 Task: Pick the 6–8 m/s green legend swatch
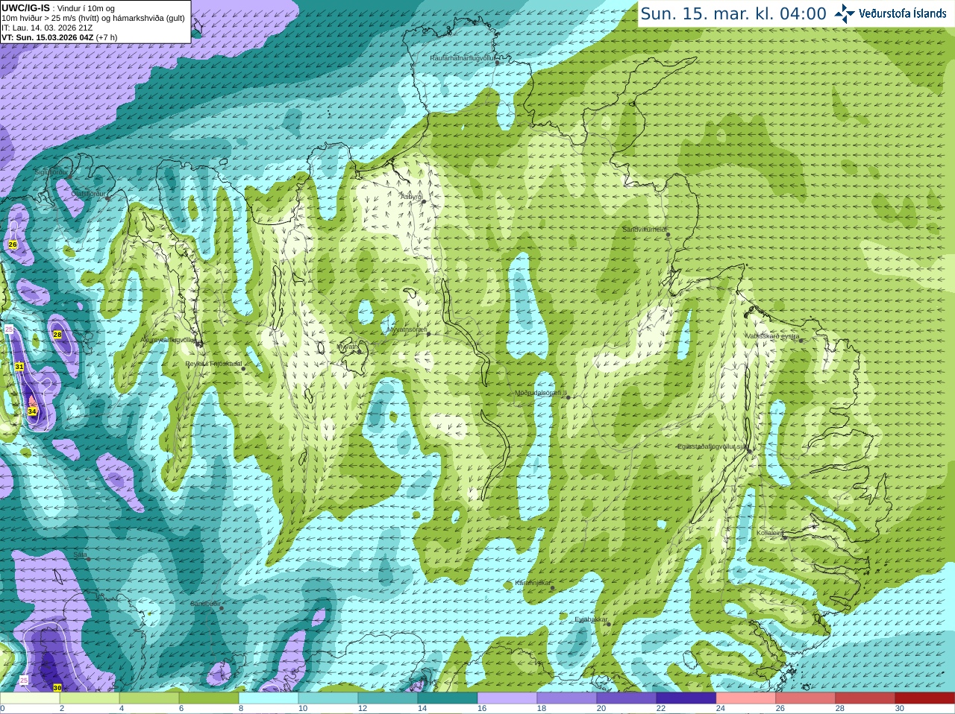(209, 698)
